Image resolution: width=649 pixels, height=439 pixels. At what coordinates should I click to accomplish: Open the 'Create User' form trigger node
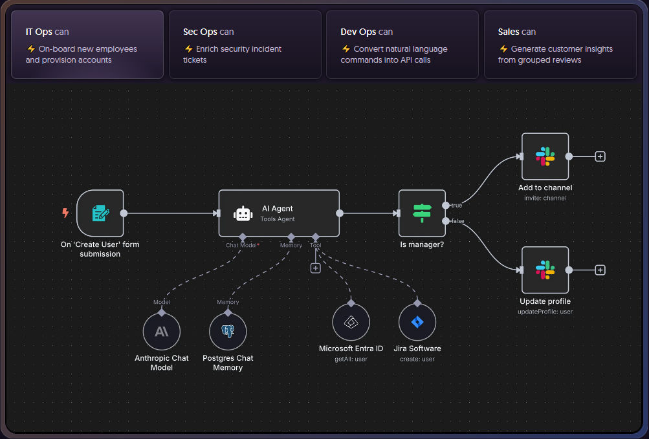tap(100, 213)
